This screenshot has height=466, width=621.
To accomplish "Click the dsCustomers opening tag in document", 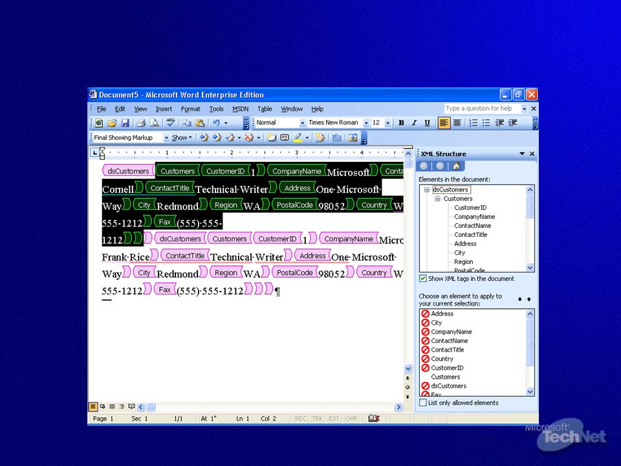I will point(128,171).
